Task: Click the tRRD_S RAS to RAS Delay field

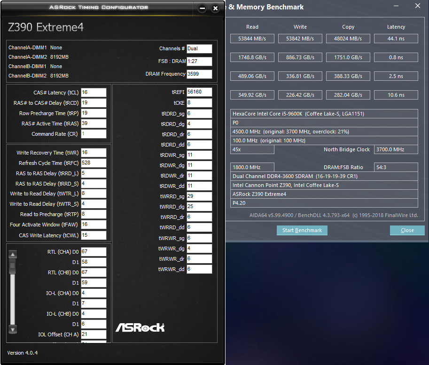Action: 94,184
